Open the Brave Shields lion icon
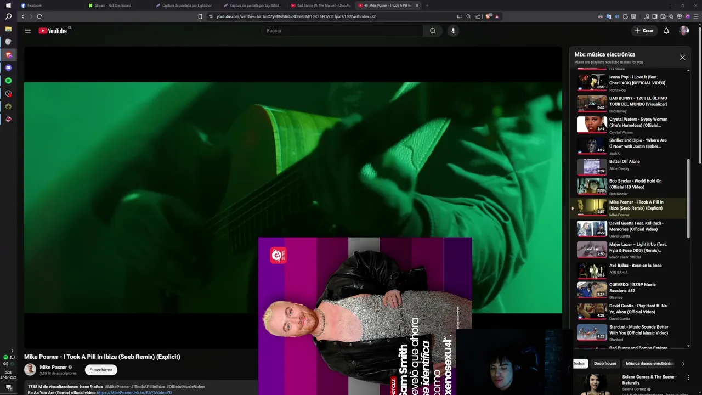This screenshot has height=395, width=702. pos(489,16)
